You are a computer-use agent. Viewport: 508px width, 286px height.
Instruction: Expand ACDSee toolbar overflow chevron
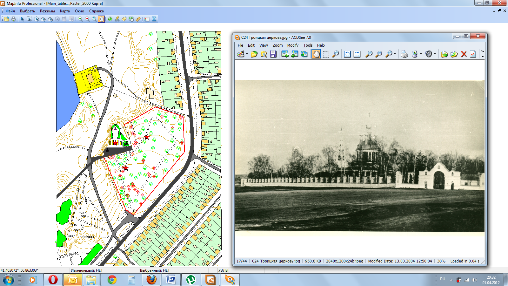point(482,51)
